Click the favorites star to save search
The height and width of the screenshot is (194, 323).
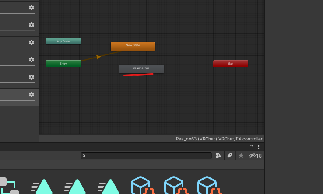241,156
